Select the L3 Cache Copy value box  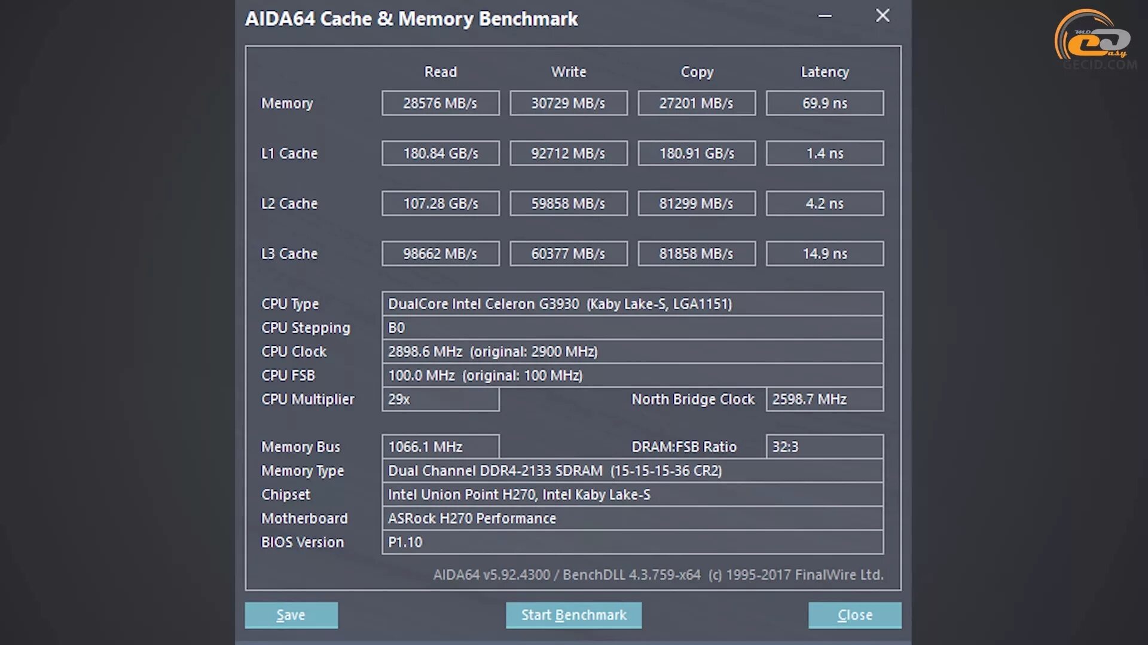[697, 254]
